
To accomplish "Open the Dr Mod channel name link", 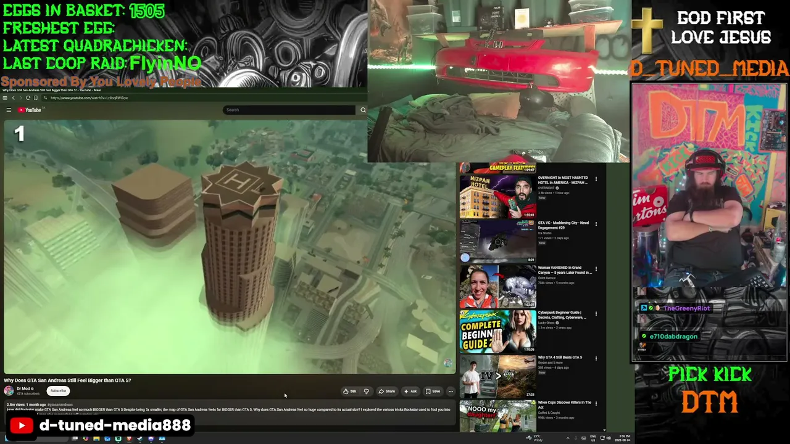I will click(24, 388).
